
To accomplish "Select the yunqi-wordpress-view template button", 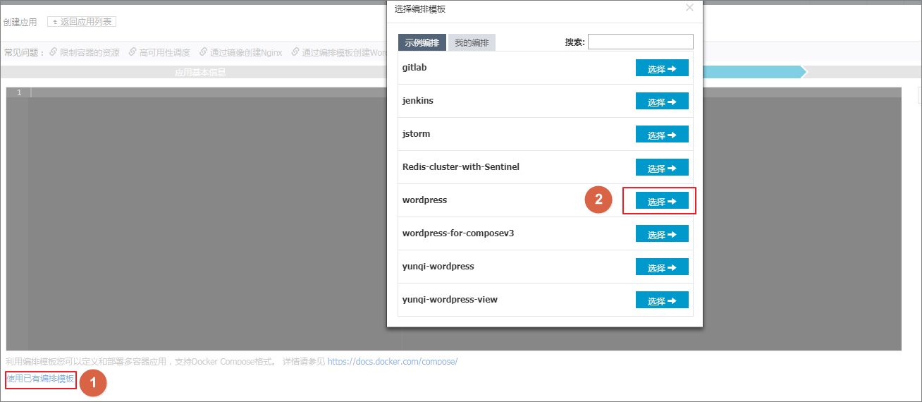I will tap(662, 300).
